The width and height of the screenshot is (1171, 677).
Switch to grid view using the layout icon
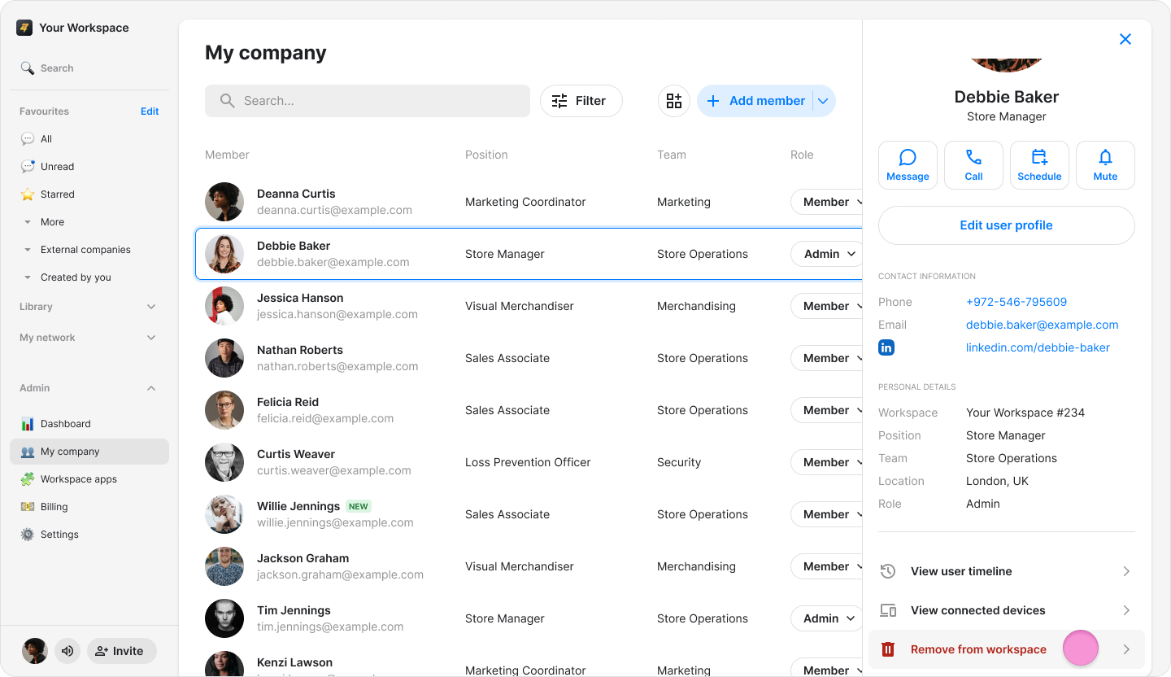click(674, 101)
